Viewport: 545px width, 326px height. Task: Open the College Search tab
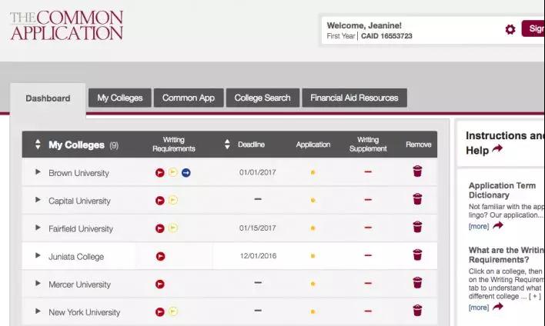pyautogui.click(x=262, y=98)
